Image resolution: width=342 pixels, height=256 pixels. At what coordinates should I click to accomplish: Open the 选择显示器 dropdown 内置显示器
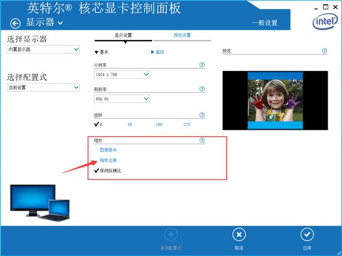(43, 50)
